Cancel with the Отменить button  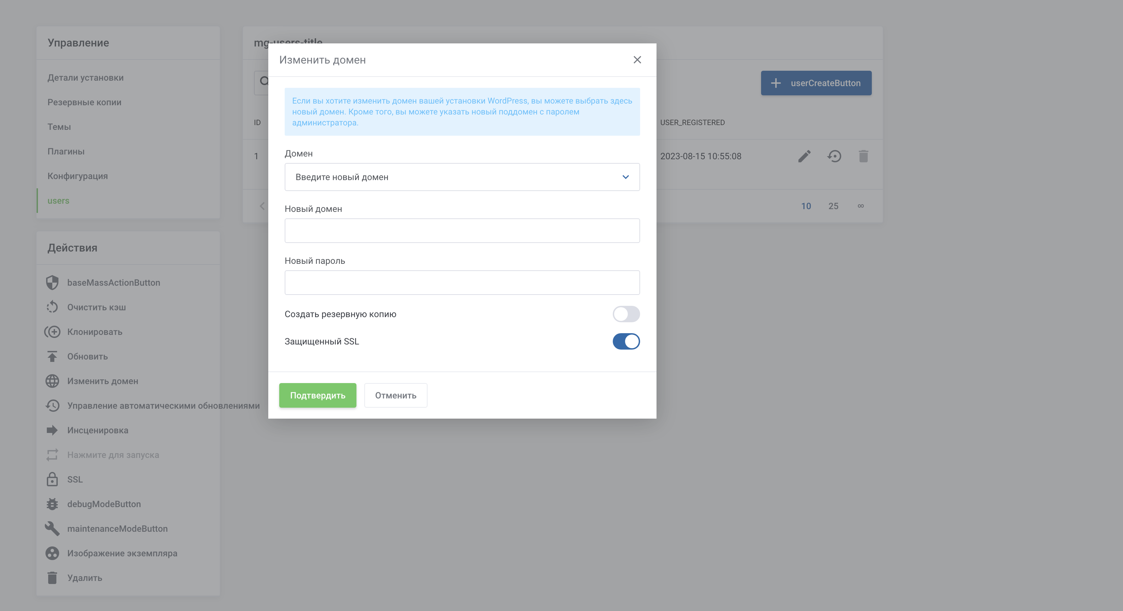pos(395,395)
